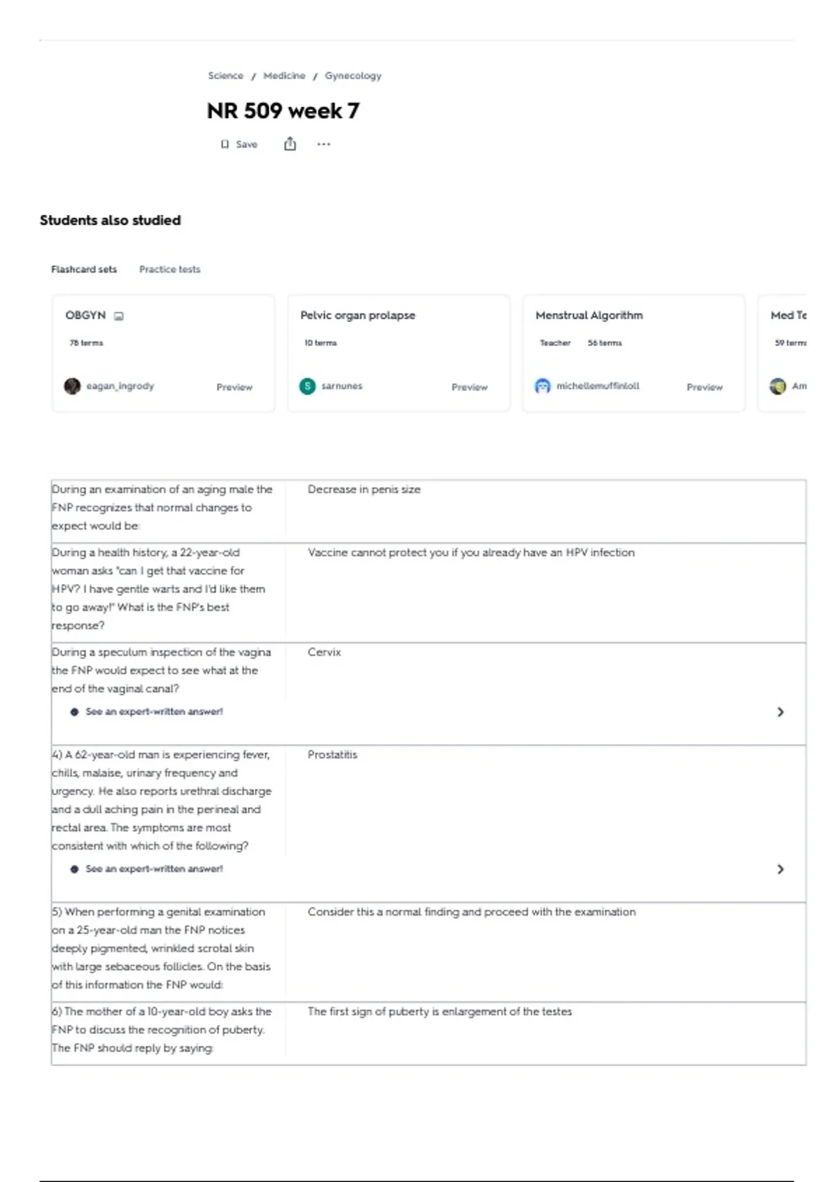Click sarnunes green avatar icon
The width and height of the screenshot is (834, 1182).
307,386
